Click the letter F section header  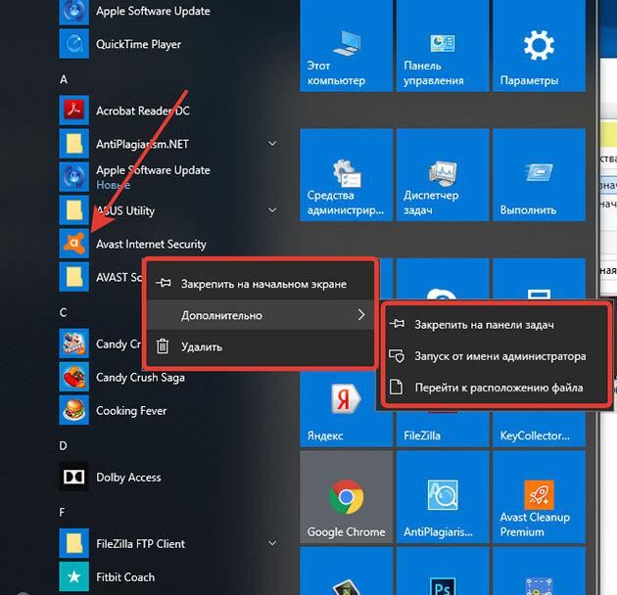click(x=62, y=513)
